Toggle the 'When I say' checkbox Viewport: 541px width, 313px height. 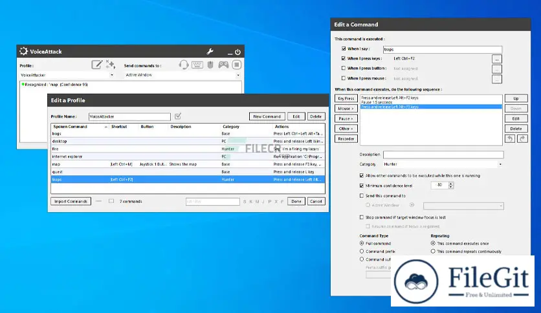coord(344,49)
